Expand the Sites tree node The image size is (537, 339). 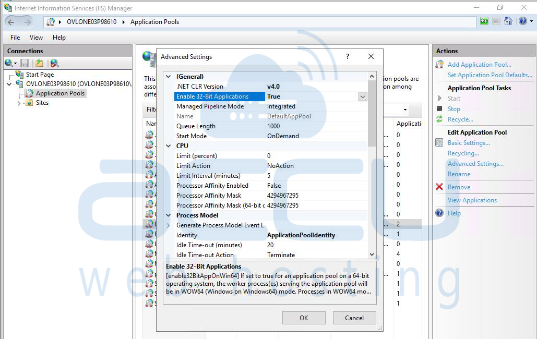tap(19, 103)
